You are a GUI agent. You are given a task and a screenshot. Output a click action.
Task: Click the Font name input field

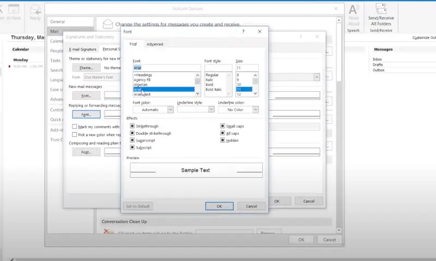[167, 67]
